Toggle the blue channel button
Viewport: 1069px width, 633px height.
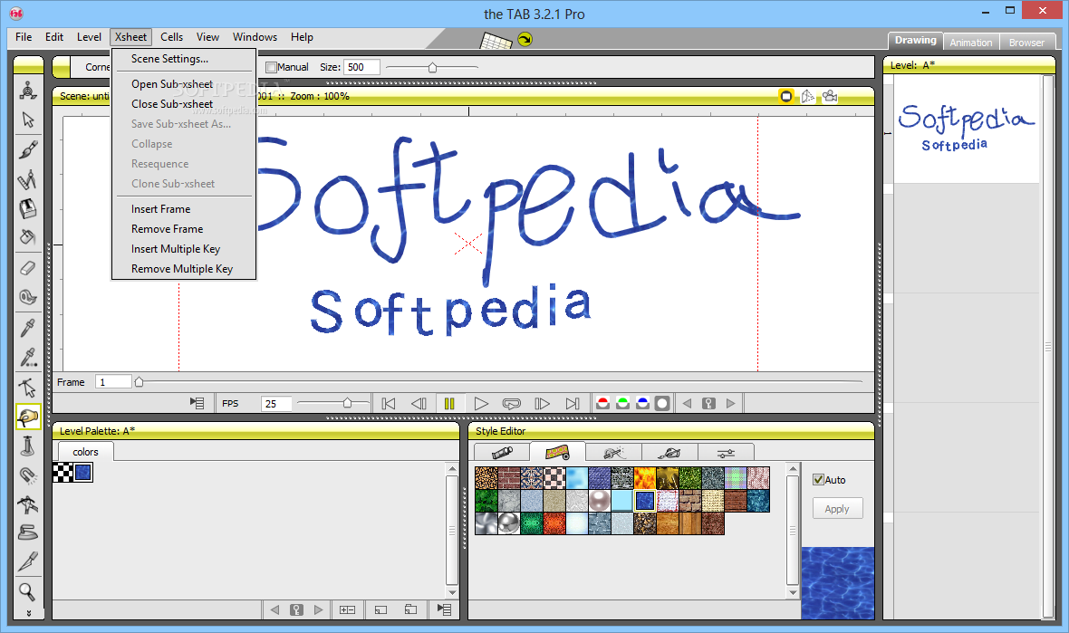coord(642,403)
